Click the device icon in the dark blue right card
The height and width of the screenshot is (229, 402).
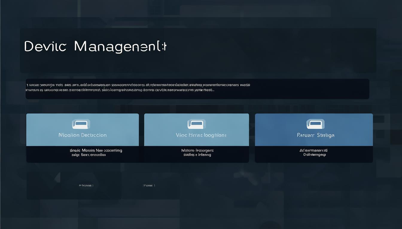click(315, 124)
